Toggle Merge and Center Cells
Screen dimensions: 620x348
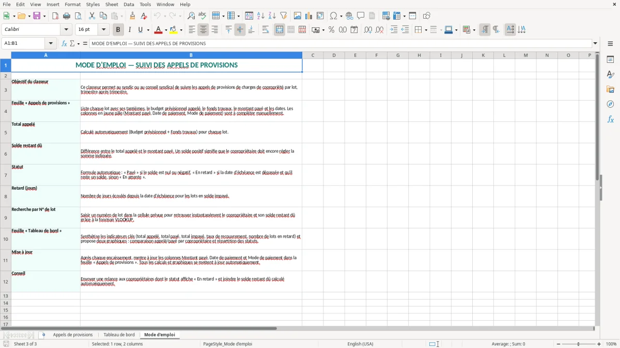[280, 30]
